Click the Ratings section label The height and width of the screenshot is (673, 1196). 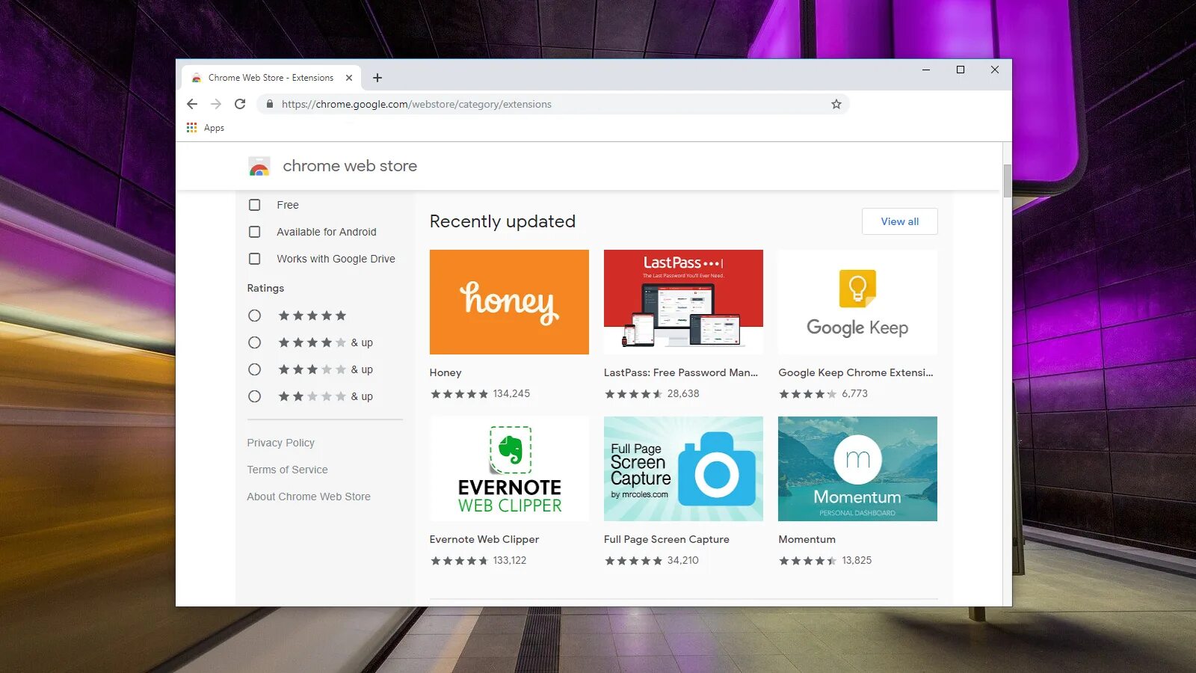click(265, 288)
